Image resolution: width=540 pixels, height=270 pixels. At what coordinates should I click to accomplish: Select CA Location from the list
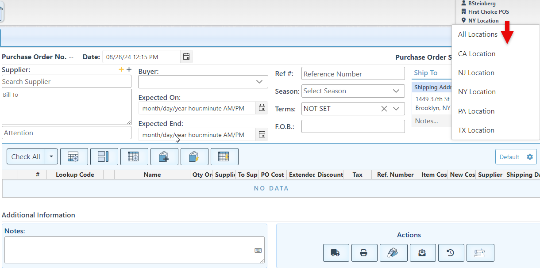point(477,54)
